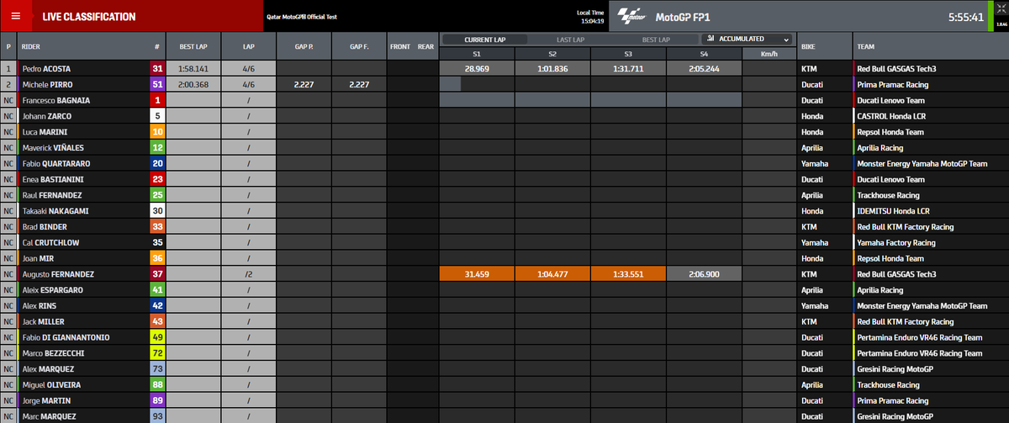Viewport: 1009px width, 423px height.
Task: Switch to the LAST LAP tab
Action: (572, 40)
